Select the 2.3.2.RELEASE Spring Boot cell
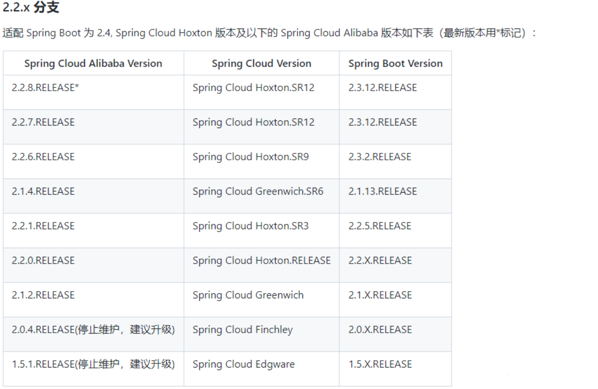This screenshot has height=389, width=598. pos(380,157)
